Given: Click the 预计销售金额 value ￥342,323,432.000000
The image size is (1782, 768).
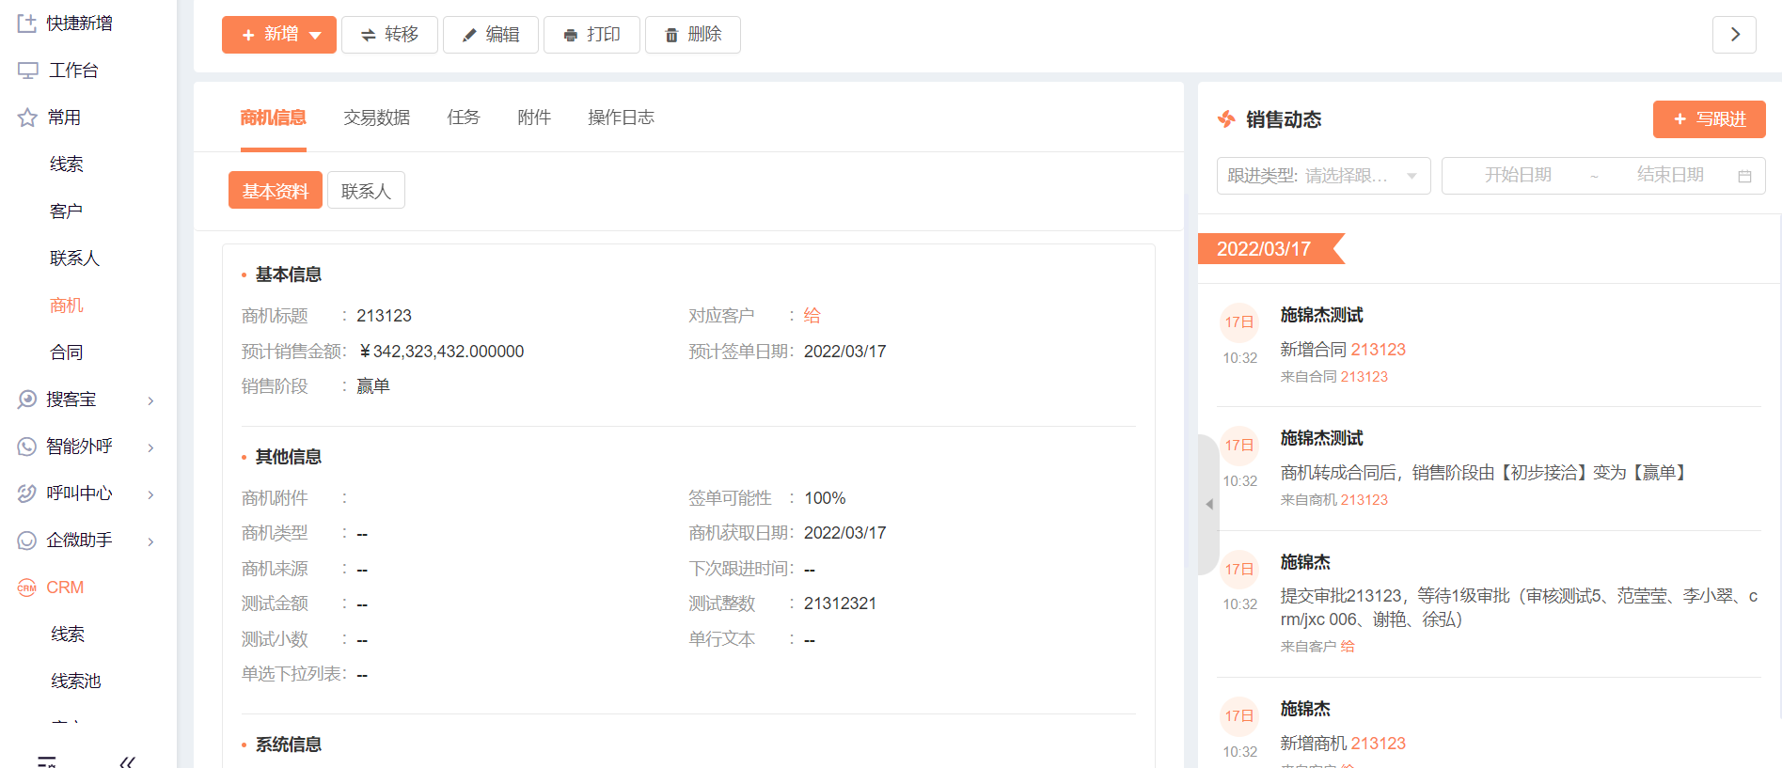Looking at the screenshot, I should click(x=440, y=352).
